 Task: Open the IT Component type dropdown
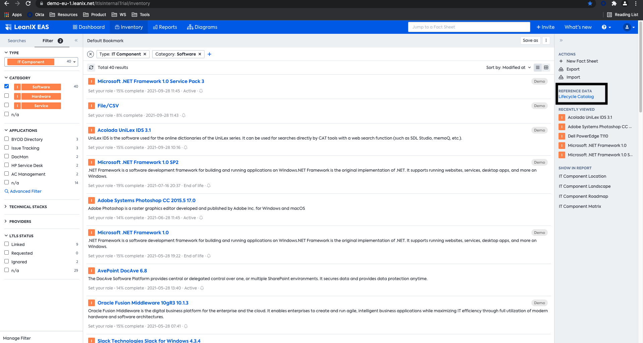[x=41, y=62]
